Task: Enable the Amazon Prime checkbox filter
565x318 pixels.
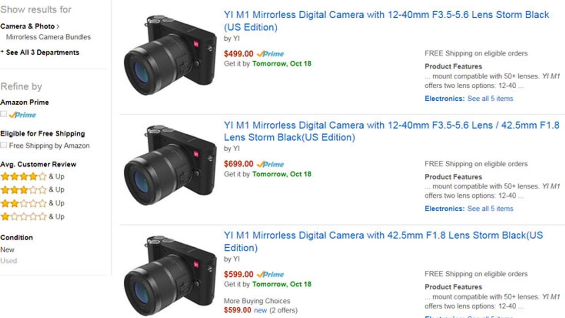Action: (4, 114)
